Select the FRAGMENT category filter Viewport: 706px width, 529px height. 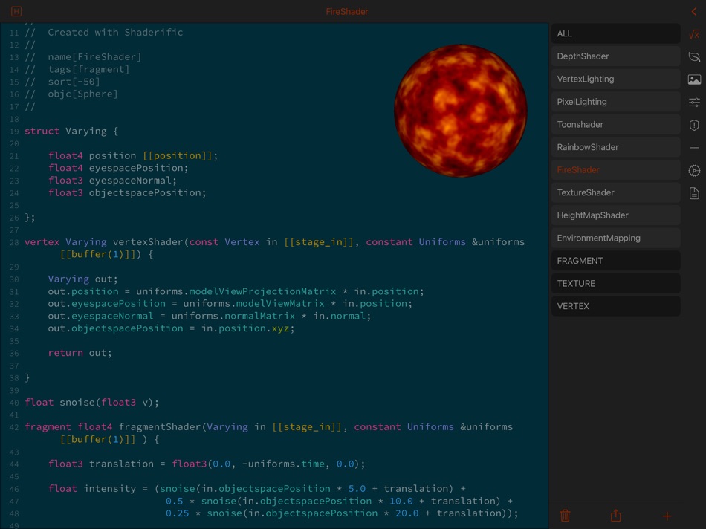point(615,261)
